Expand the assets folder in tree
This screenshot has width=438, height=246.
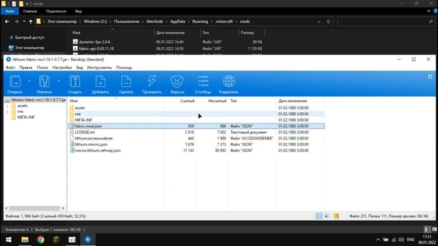point(7,106)
